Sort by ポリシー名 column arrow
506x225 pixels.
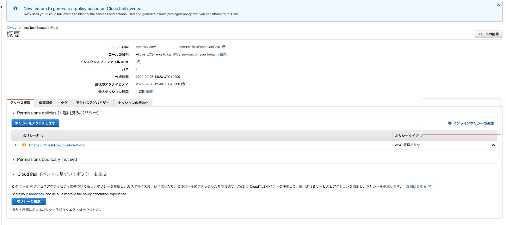[42, 136]
